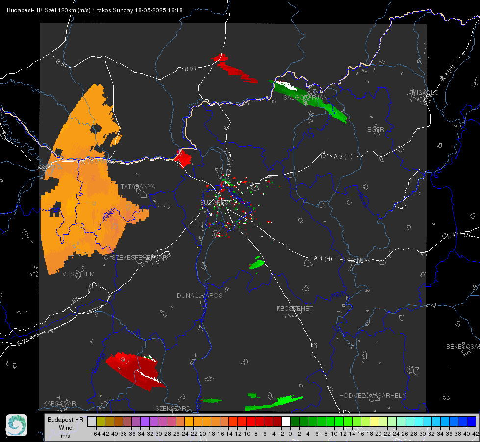Click the BUDAPEST city label
This screenshot has width=480, height=442.
pos(216,203)
